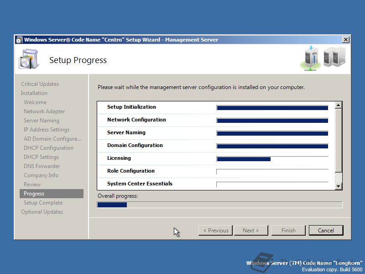Click the 'Network Configuration' list label
Image resolution: width=365 pixels, height=274 pixels.
(x=136, y=120)
